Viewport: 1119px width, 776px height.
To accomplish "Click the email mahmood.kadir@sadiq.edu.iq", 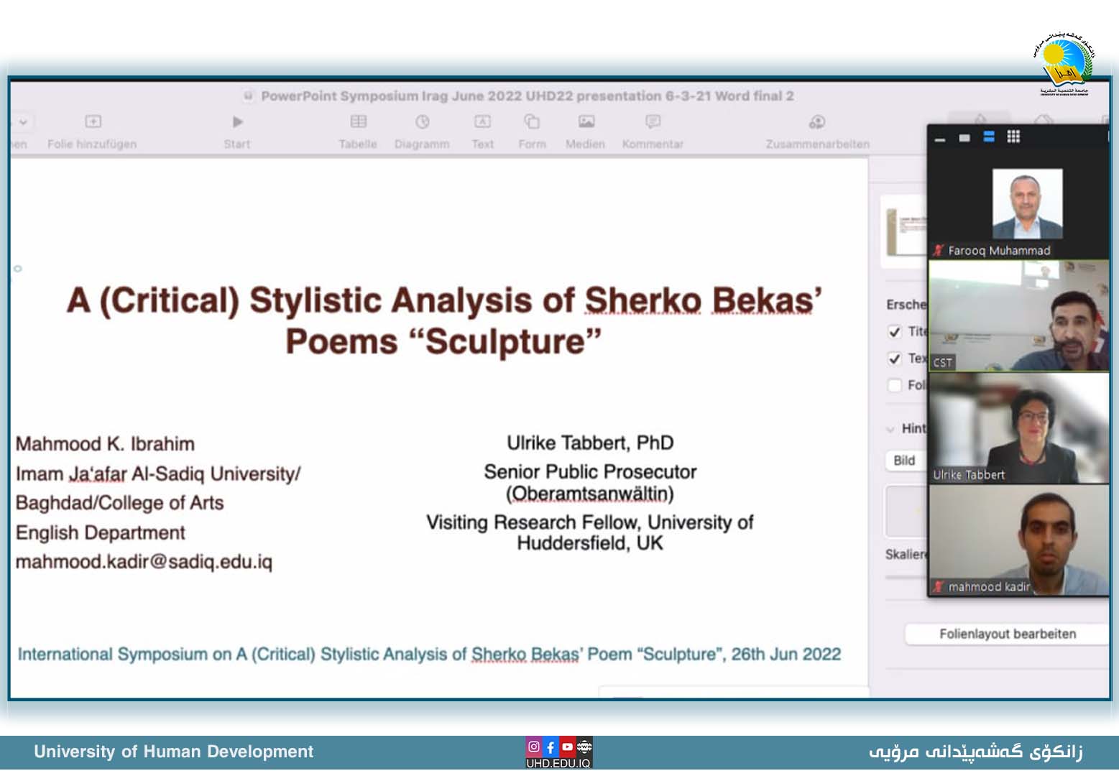I will (x=144, y=562).
